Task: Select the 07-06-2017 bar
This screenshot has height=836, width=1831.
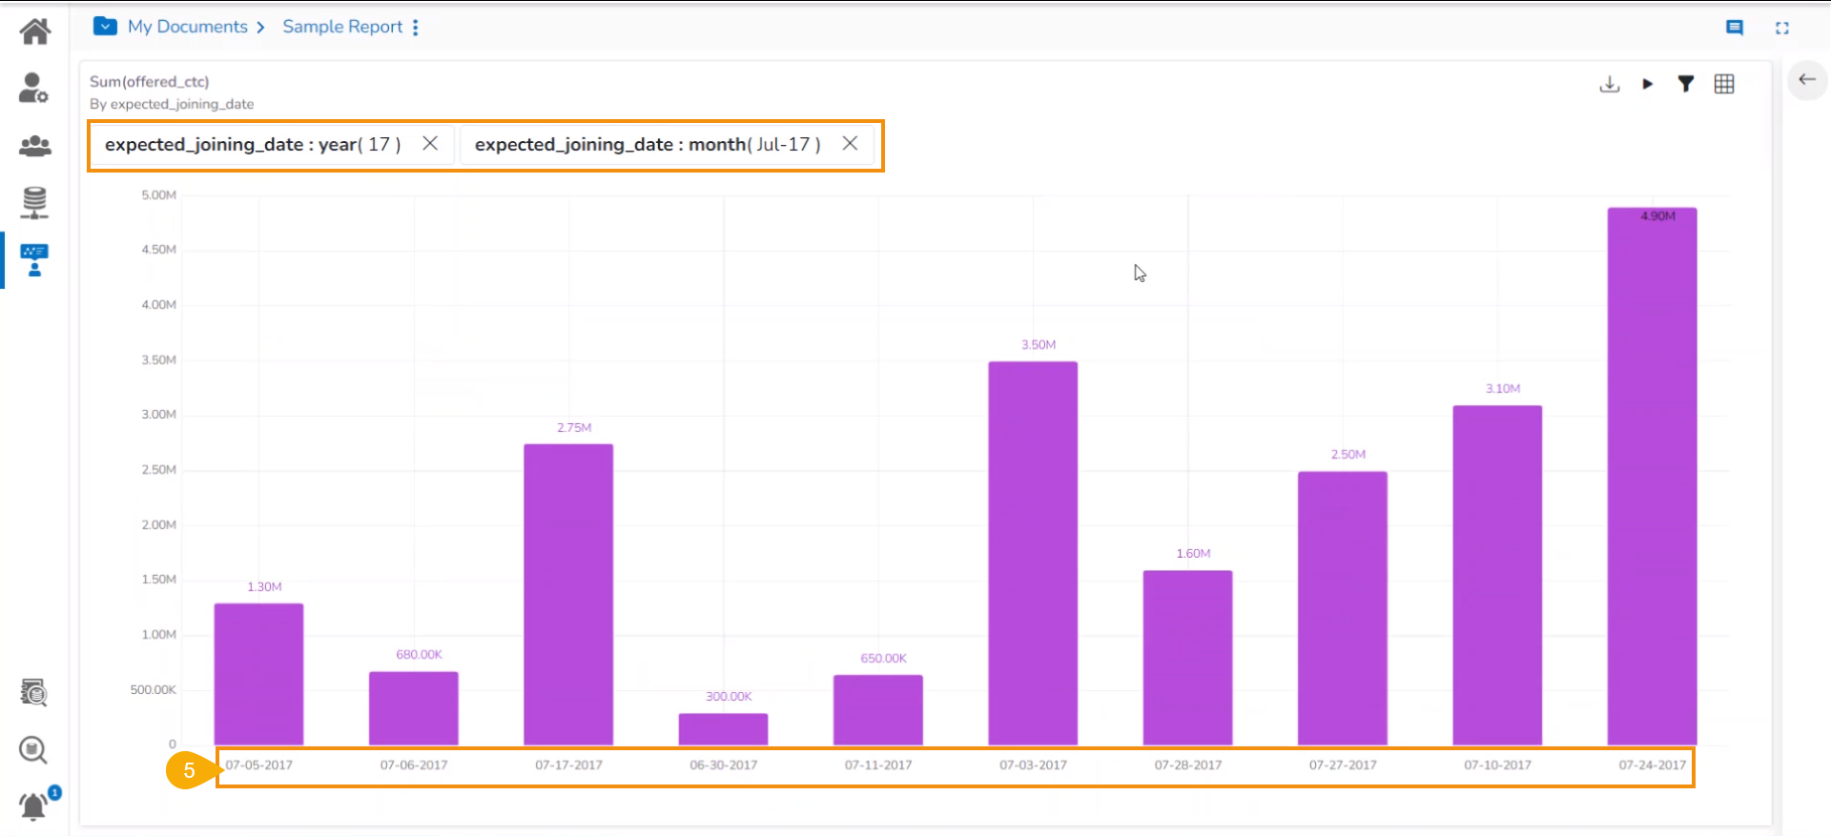Action: click(x=414, y=708)
